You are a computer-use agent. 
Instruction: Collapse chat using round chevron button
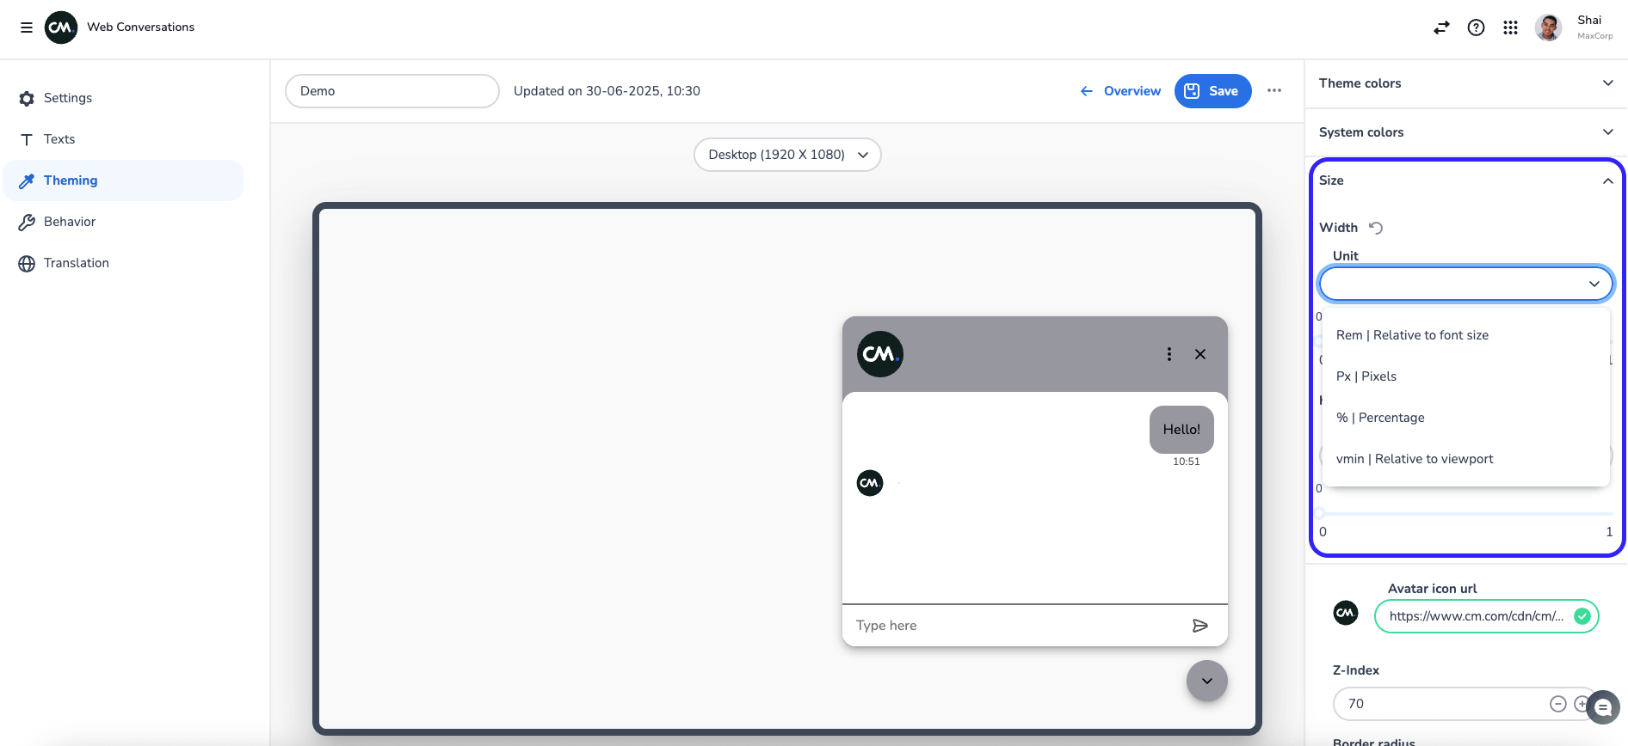[1206, 681]
